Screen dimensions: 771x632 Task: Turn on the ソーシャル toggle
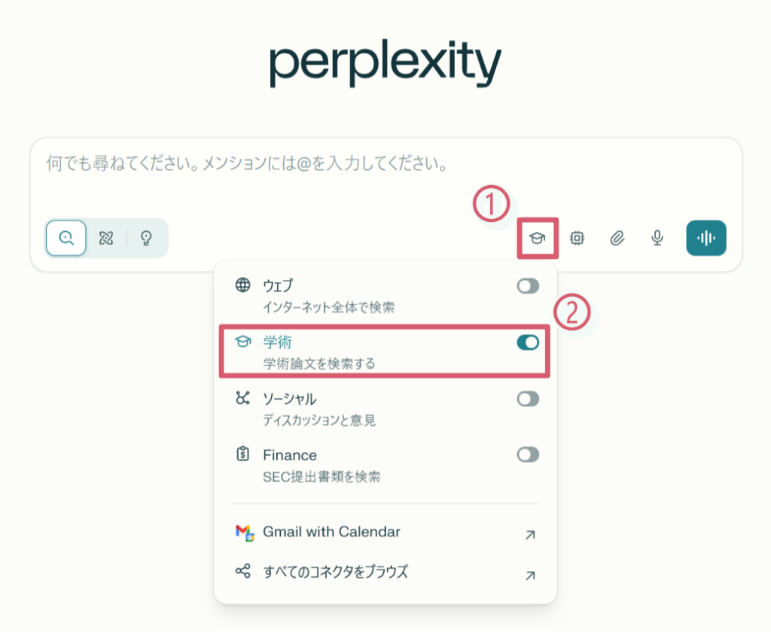point(528,399)
